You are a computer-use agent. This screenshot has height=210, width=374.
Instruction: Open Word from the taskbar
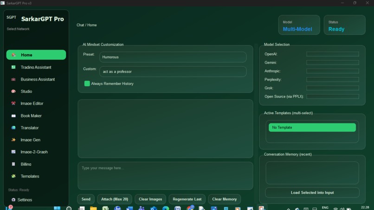129,208
